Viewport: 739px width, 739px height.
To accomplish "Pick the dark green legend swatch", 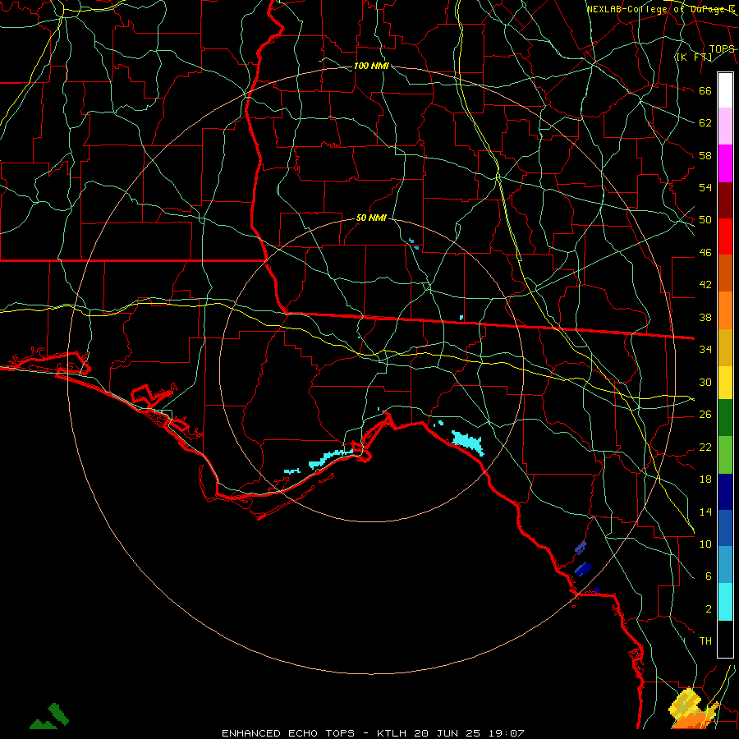I will [725, 418].
